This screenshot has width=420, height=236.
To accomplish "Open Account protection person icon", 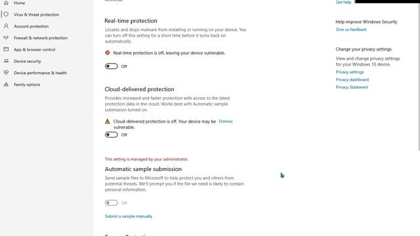I will pos(6,26).
